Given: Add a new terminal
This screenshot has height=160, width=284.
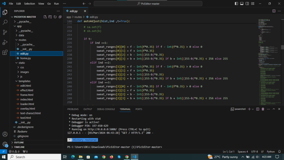Looking at the screenshot, I should coord(249,109).
